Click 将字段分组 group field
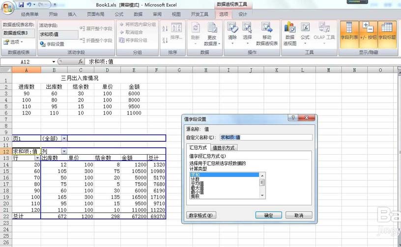The image size is (401, 247). 133,40
